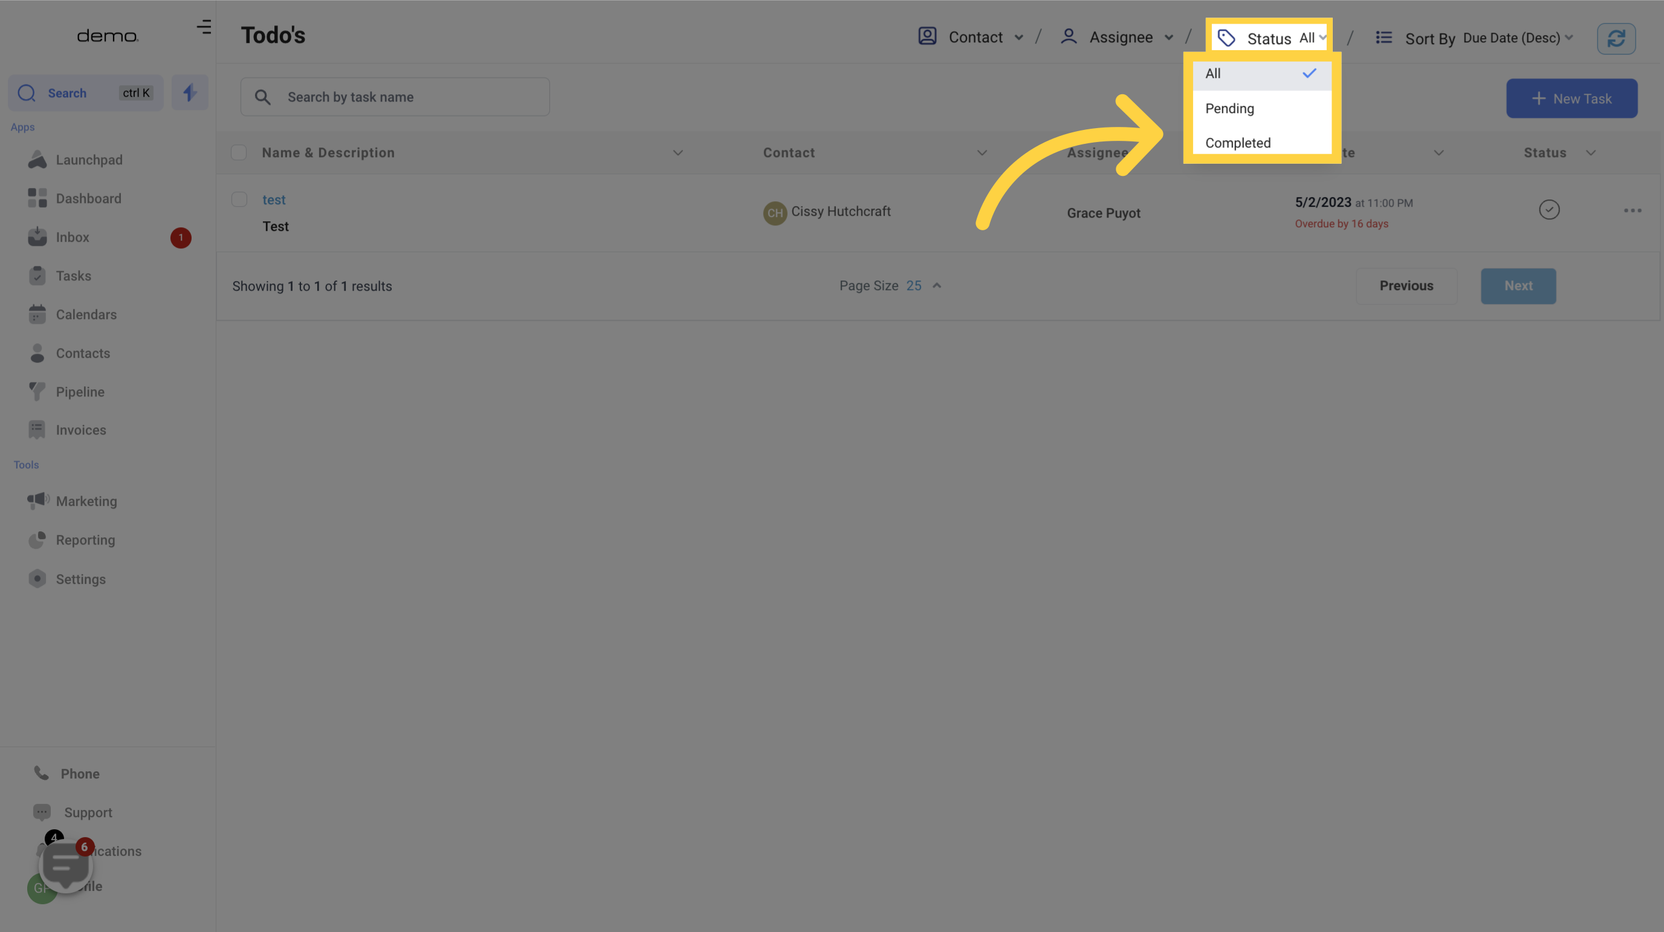Screen dimensions: 1664x932
Task: Open the Pipeline section
Action: click(80, 392)
